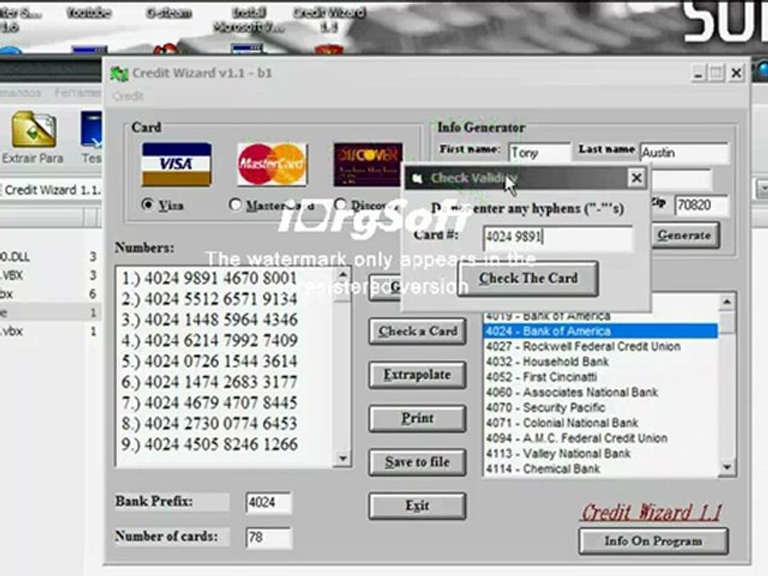Select '4071 - Colonial National Bank' entry

(x=601, y=422)
